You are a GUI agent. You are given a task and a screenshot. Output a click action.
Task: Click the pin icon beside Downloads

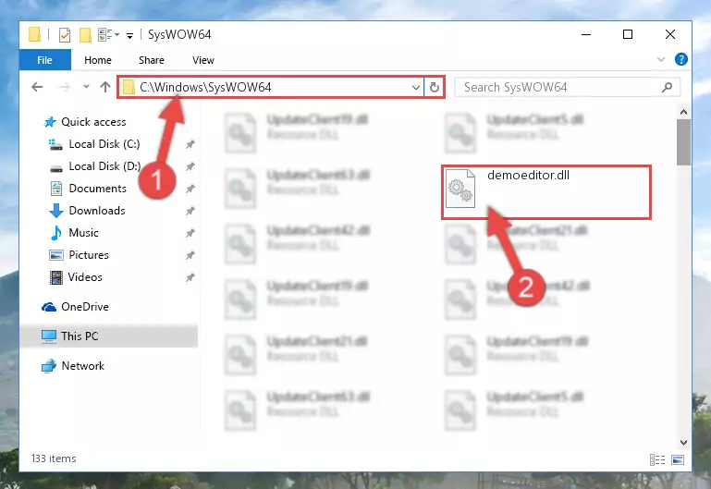click(x=190, y=211)
